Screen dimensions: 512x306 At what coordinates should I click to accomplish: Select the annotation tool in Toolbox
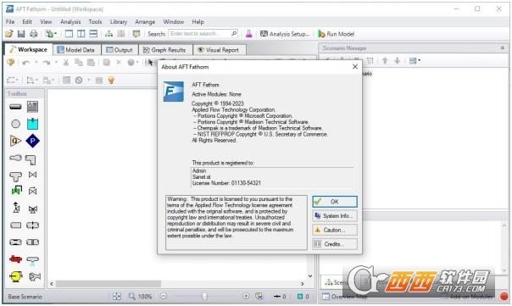(x=32, y=107)
